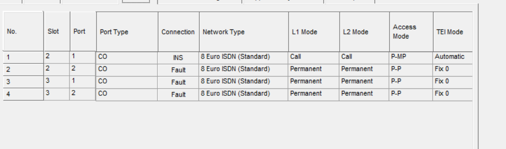This screenshot has height=149, width=506.
Task: Click the Access Mode column header
Action: (411, 32)
